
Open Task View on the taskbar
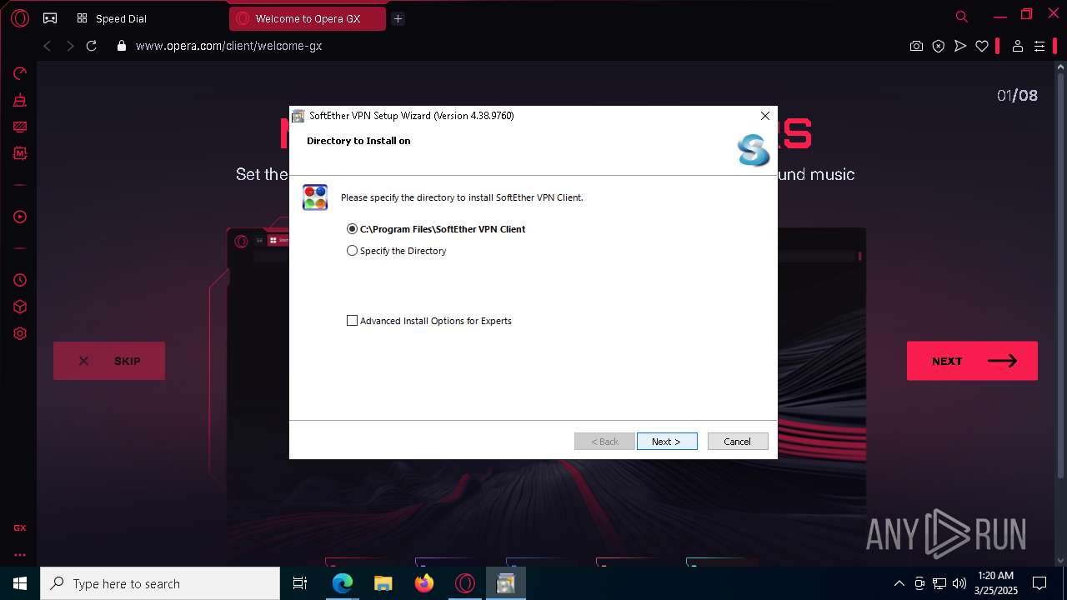(x=300, y=583)
